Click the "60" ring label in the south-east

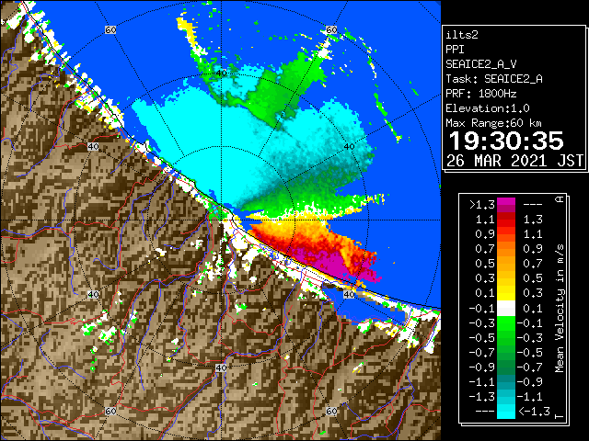point(331,411)
